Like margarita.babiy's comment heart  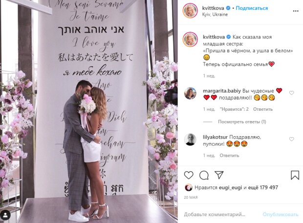click(x=291, y=93)
